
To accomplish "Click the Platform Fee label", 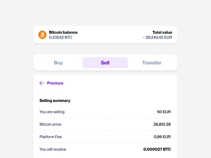I will click(x=51, y=137).
